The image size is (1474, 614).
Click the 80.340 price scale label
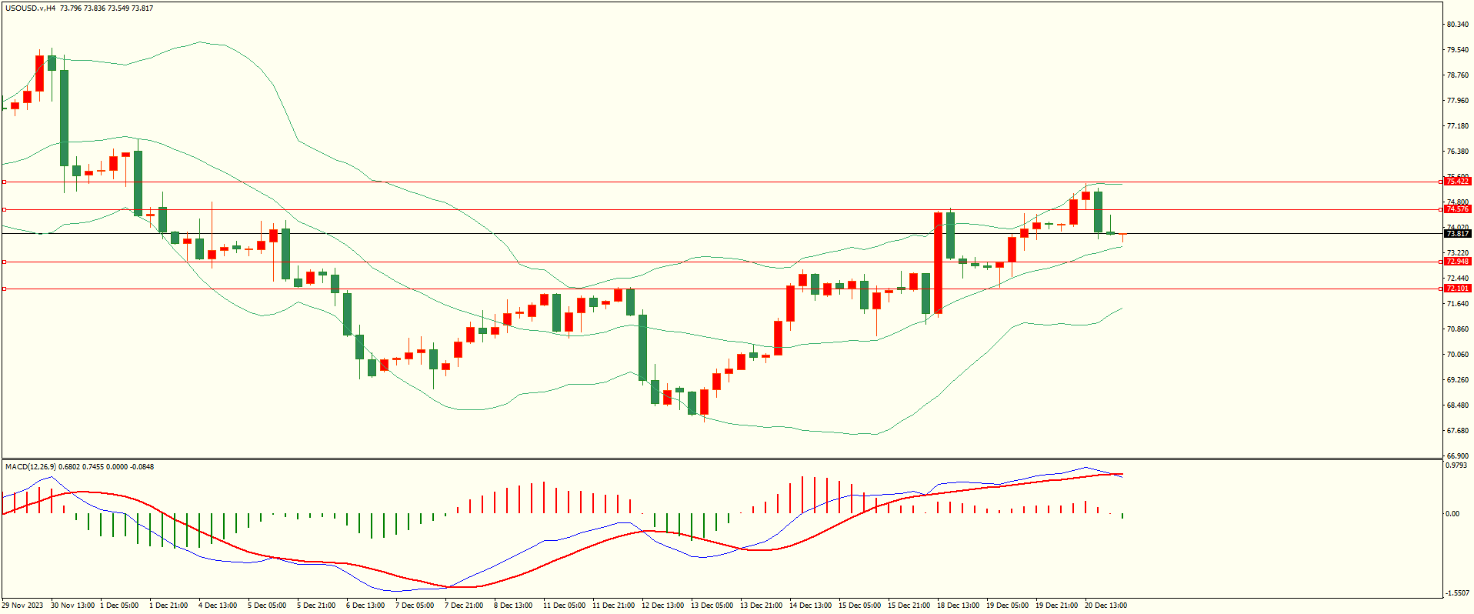(1458, 25)
